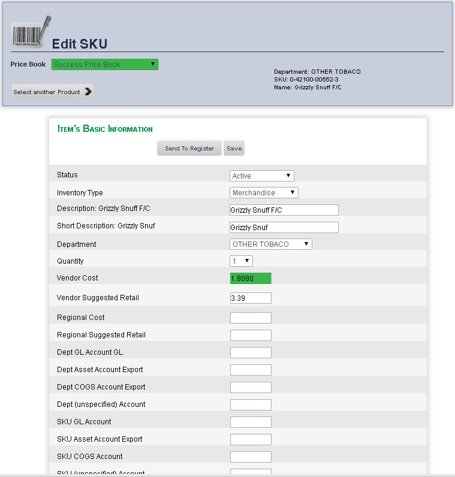Image resolution: width=455 pixels, height=477 pixels.
Task: Click the Price Book label
Action: 28,64
